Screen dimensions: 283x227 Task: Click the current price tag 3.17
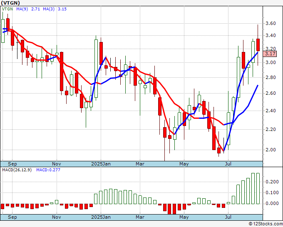click(270, 54)
